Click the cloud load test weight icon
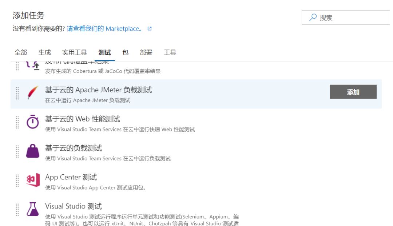Image resolution: width=393 pixels, height=226 pixels. [x=33, y=151]
